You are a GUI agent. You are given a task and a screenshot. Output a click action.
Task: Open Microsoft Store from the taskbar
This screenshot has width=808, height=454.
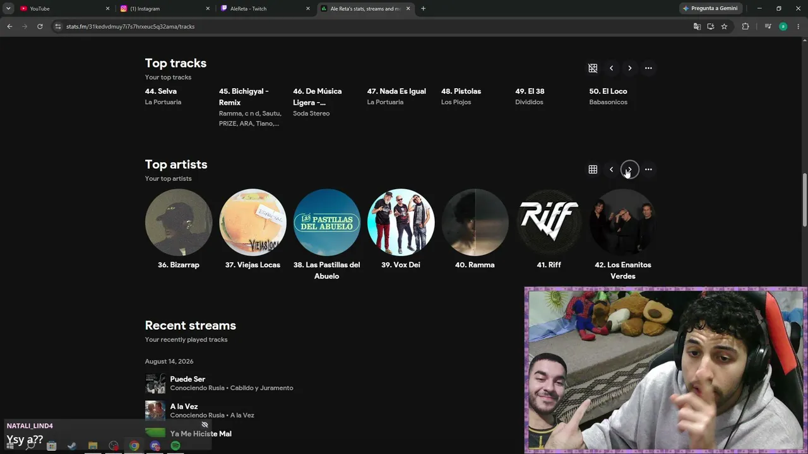pyautogui.click(x=52, y=446)
